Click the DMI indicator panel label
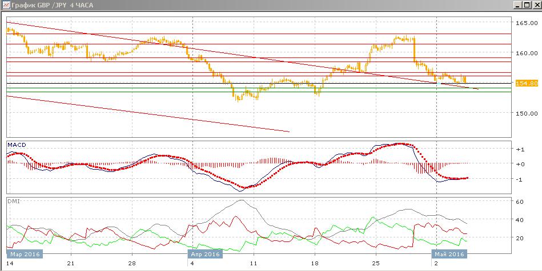Screen dimensions: 542x271 point(14,201)
